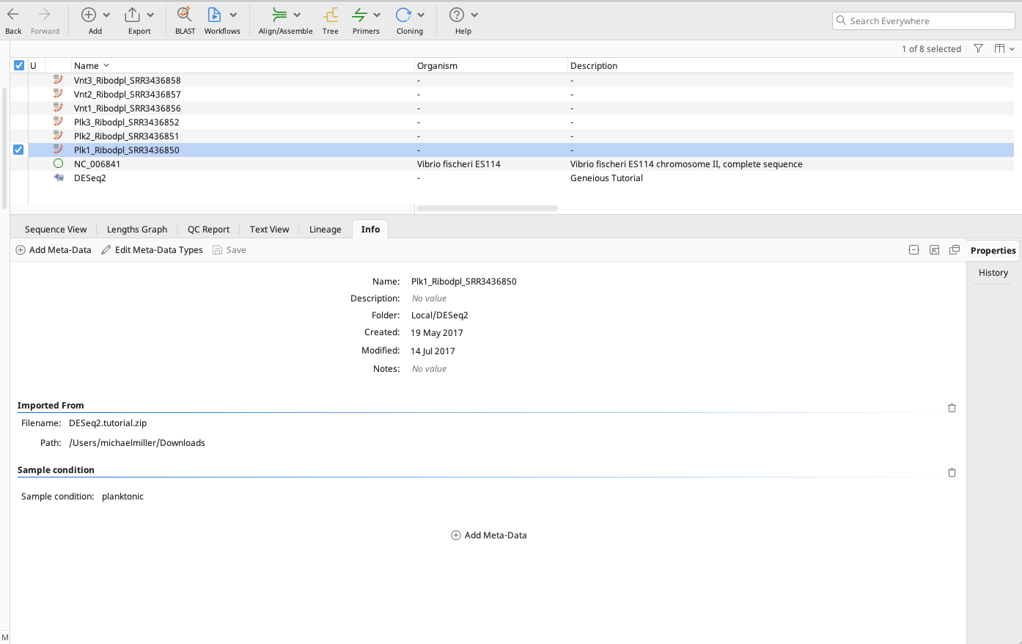
Task: Click the Notes 'No value' field
Action: pyautogui.click(x=429, y=369)
